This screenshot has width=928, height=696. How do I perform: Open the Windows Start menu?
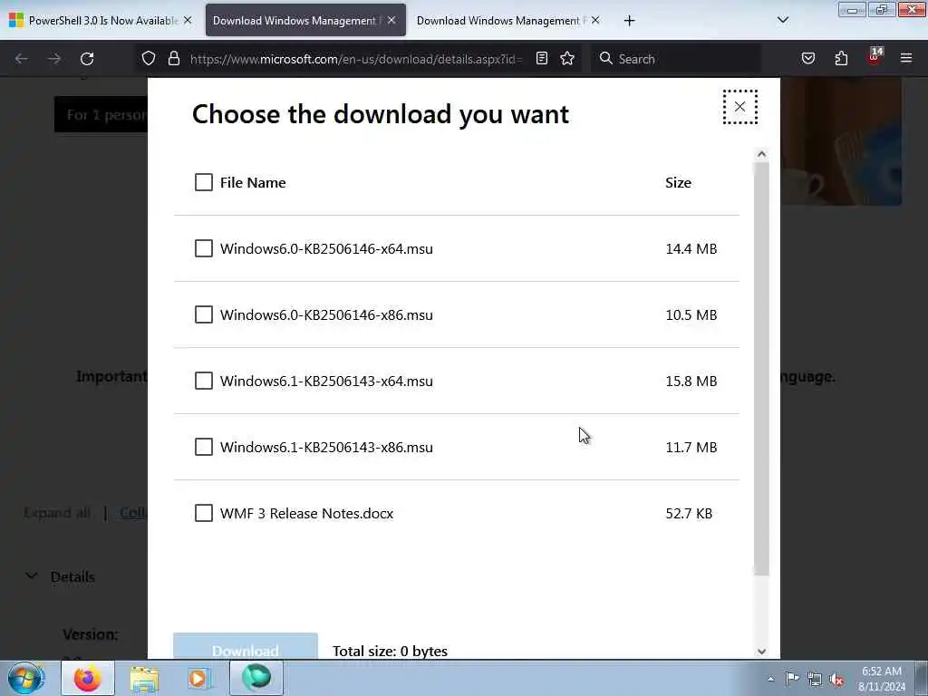pos(25,678)
